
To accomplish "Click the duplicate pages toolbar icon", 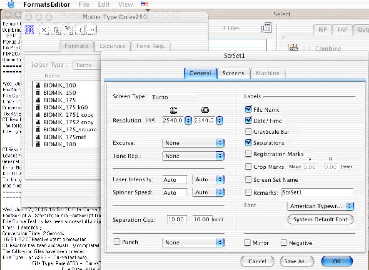I will tap(56, 30).
